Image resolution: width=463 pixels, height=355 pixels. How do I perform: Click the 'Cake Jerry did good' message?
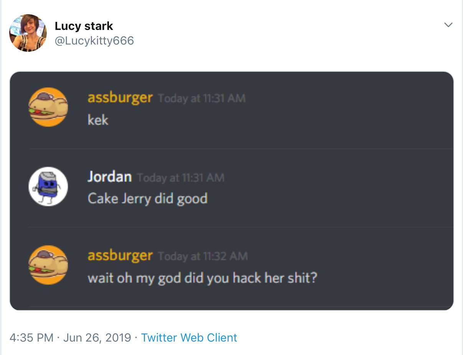pos(148,199)
